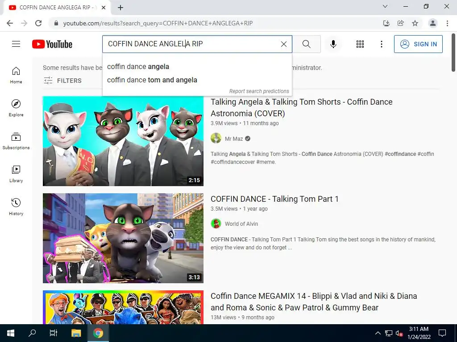Click the page vertical scrollbar
The height and width of the screenshot is (342, 457).
(453, 53)
